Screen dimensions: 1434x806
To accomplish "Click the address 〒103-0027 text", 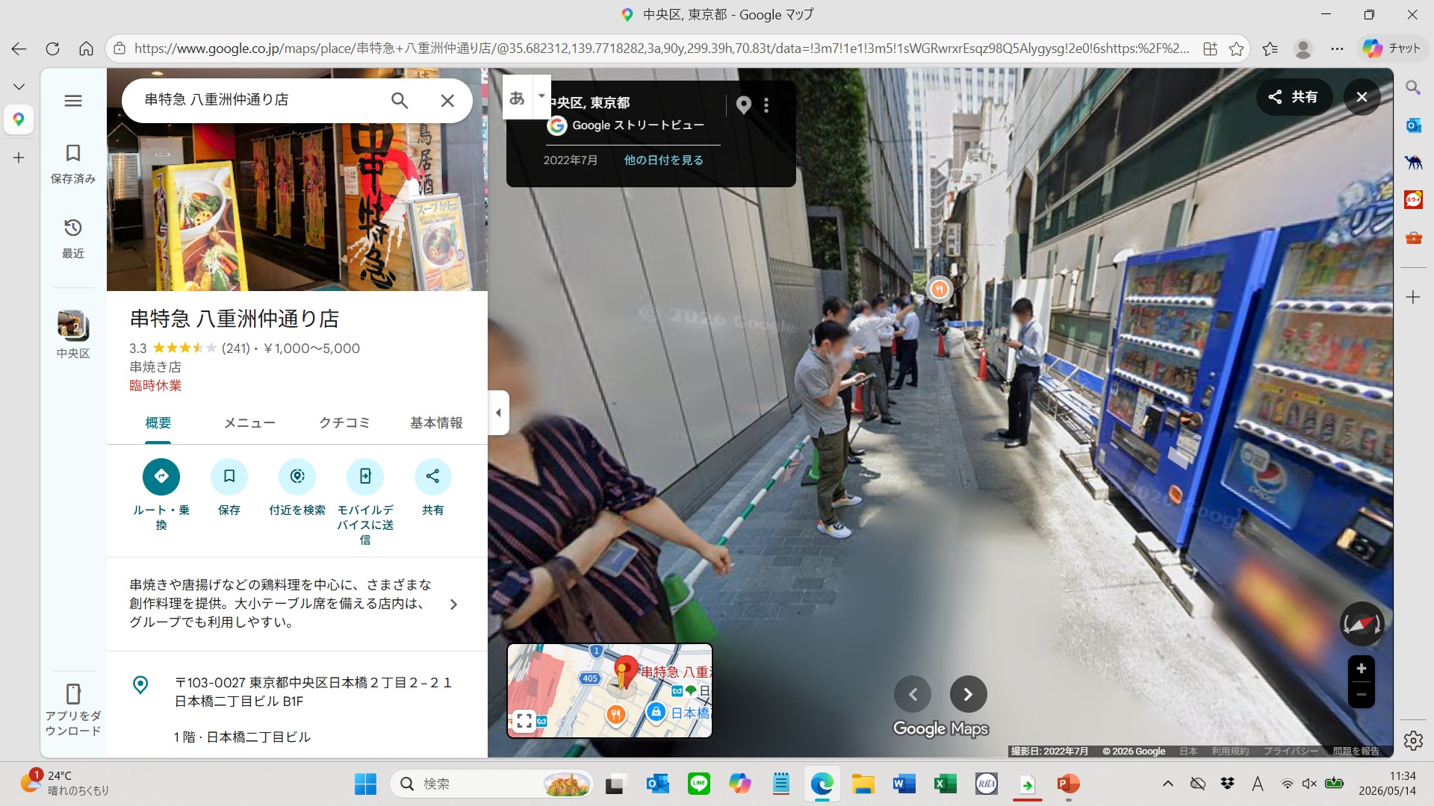I will pos(313,692).
